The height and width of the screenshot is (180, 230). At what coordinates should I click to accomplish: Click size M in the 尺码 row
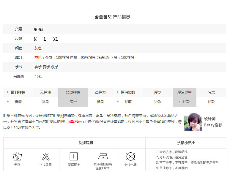[35, 39]
